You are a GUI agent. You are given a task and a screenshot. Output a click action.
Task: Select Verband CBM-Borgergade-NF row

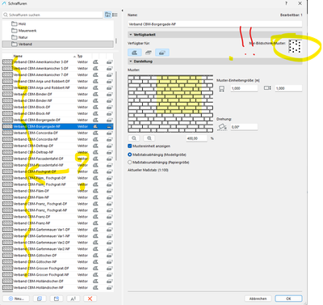coord(57,126)
